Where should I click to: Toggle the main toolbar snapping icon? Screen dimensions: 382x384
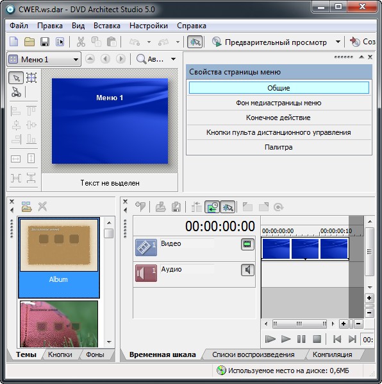(195, 42)
